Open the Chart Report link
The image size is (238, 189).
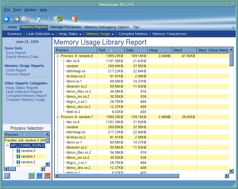point(16,70)
